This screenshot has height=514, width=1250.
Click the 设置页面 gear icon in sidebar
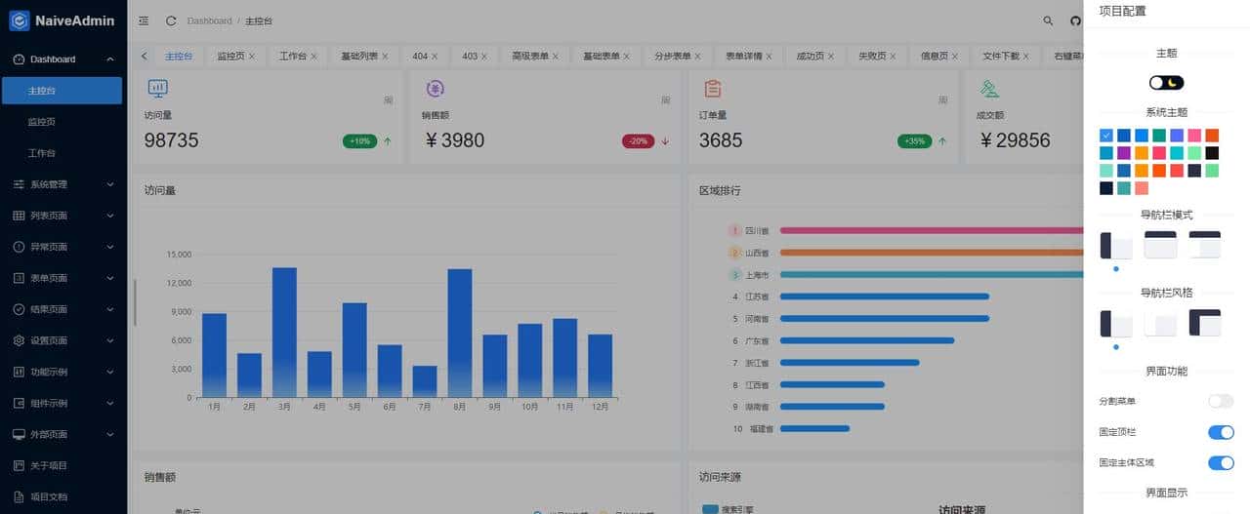[19, 340]
